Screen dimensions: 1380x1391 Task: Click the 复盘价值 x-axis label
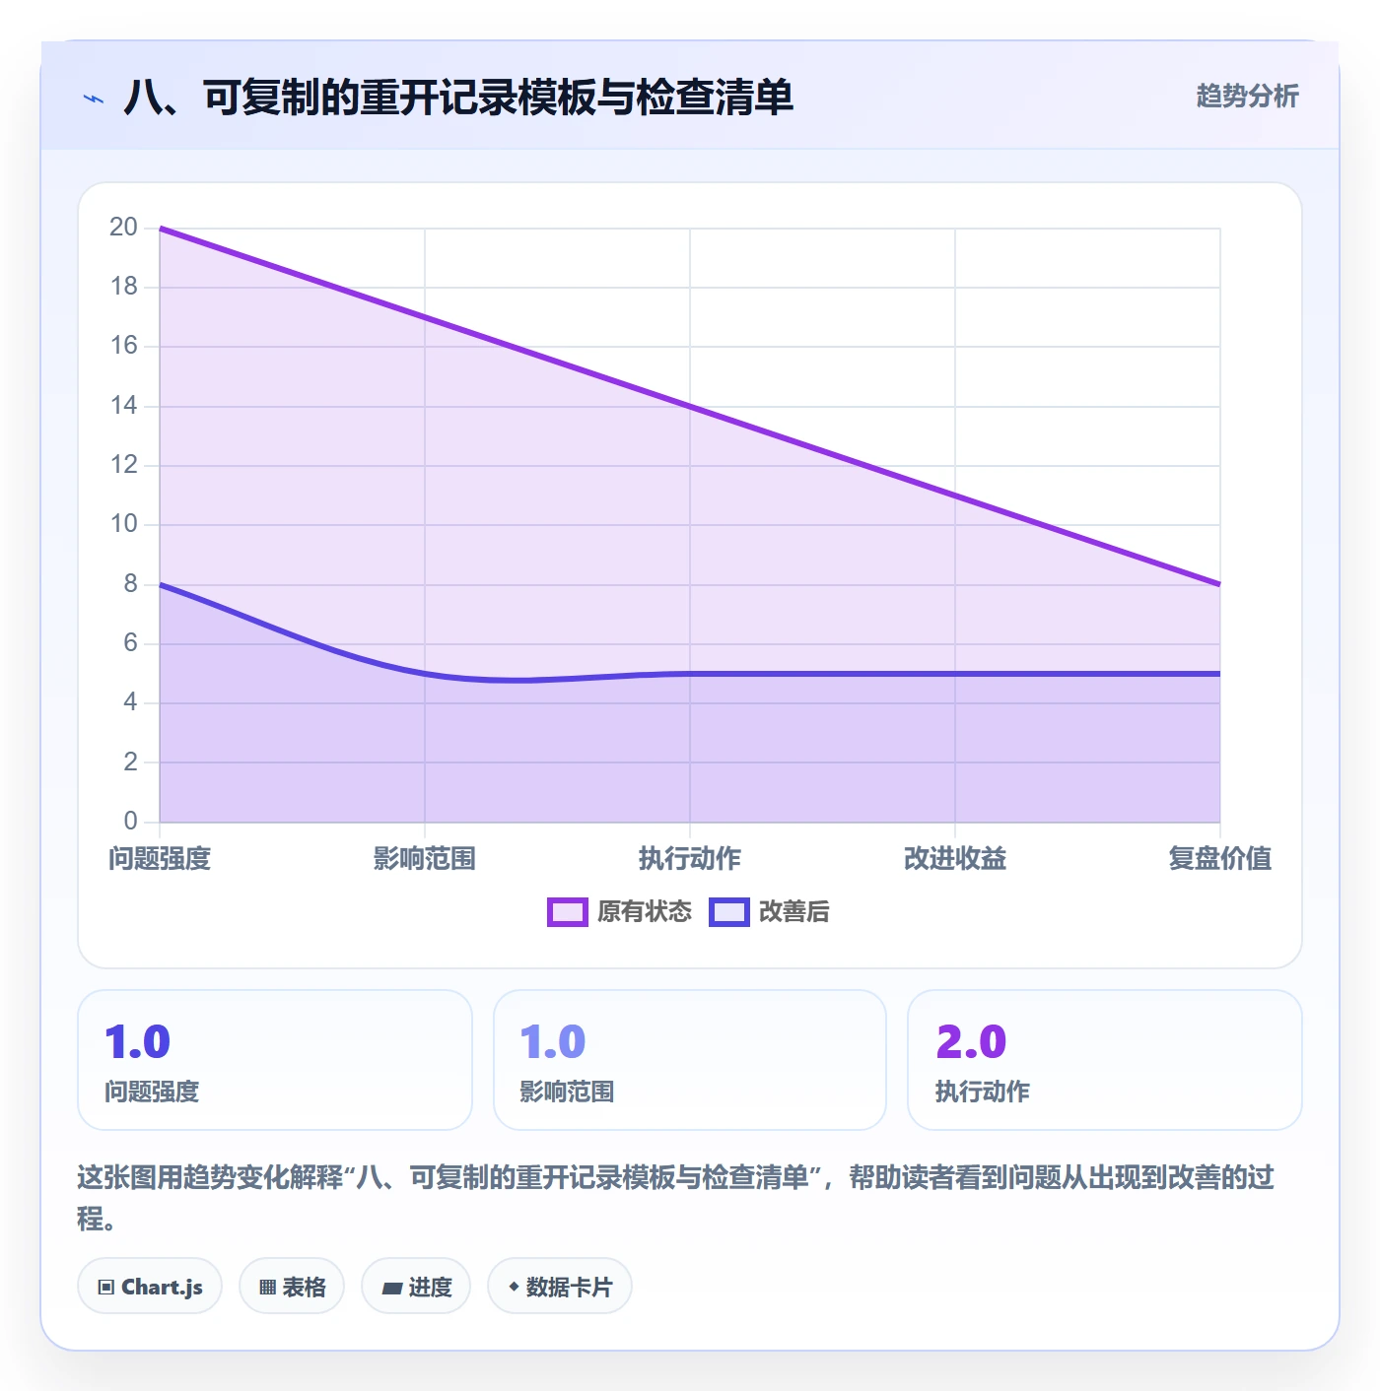point(1220,859)
